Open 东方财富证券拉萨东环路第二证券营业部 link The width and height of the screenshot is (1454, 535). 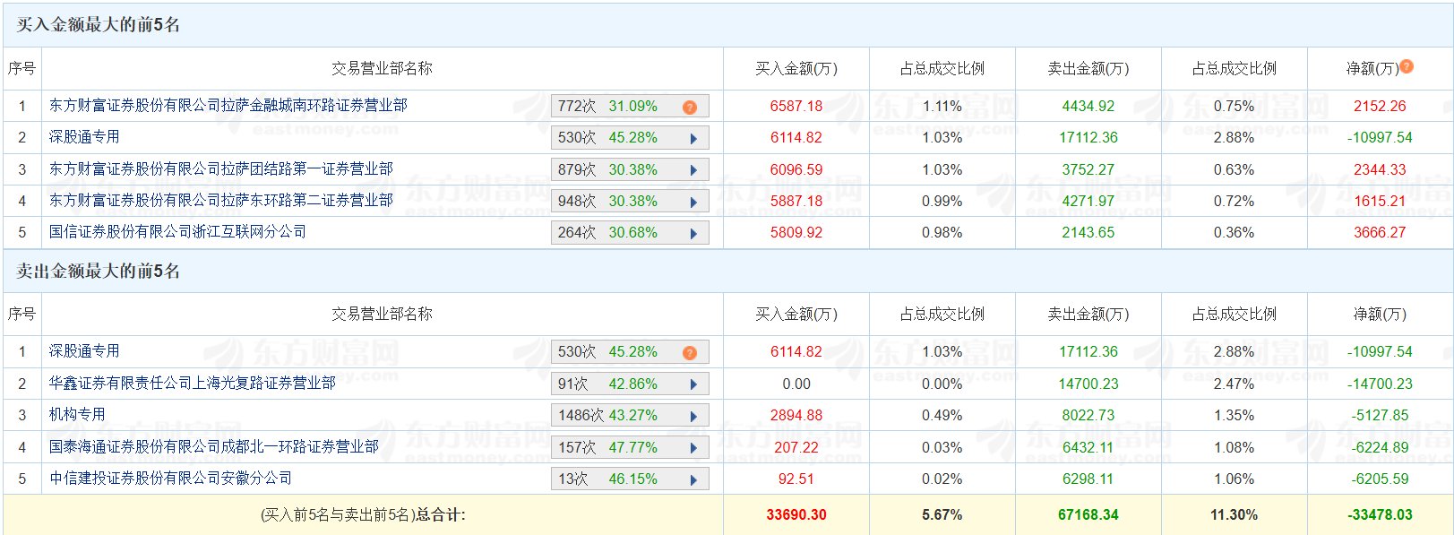pos(220,201)
